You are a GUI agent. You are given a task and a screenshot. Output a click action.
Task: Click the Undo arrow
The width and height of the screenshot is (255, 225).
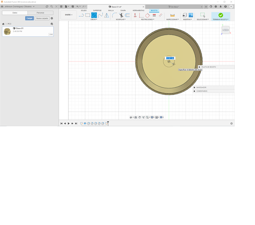pyautogui.click(x=78, y=7)
